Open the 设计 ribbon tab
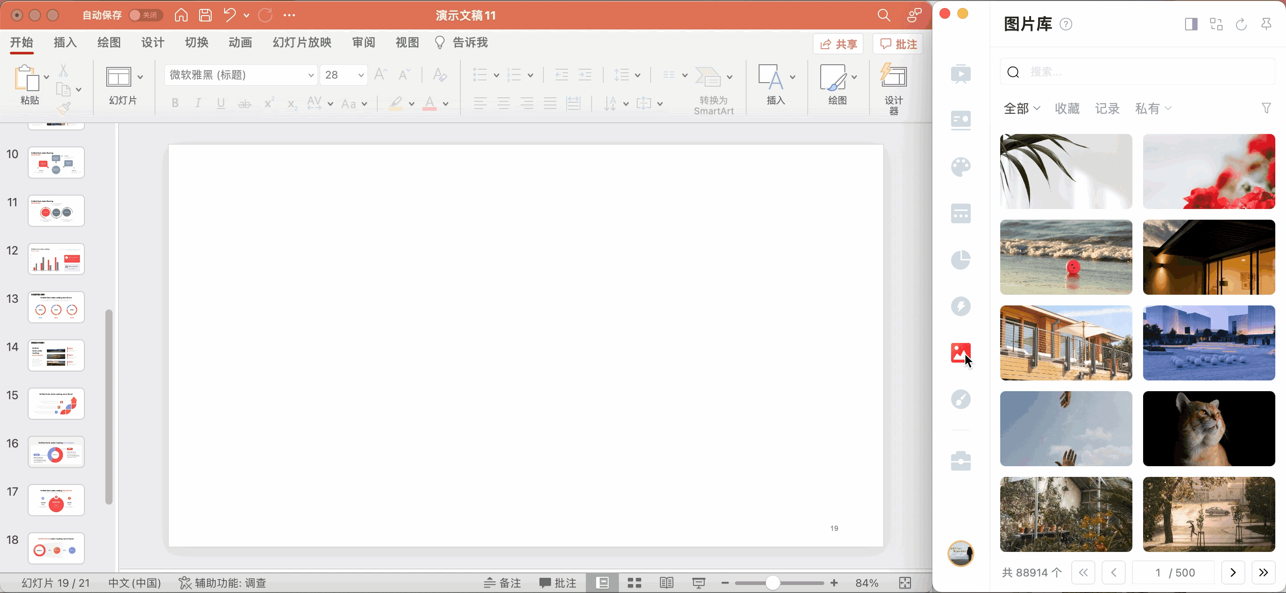The width and height of the screenshot is (1286, 593). point(152,42)
